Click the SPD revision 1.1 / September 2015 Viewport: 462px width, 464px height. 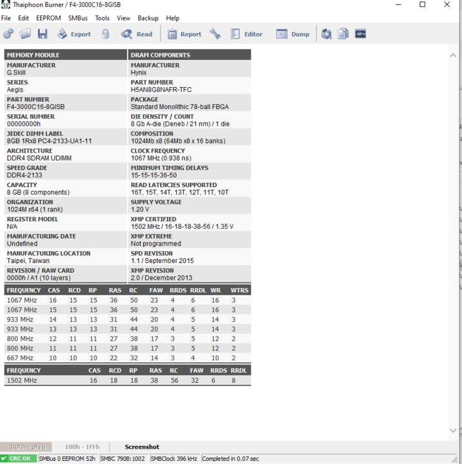click(162, 261)
